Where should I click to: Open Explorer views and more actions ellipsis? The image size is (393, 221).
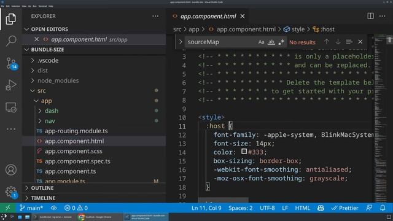155,17
